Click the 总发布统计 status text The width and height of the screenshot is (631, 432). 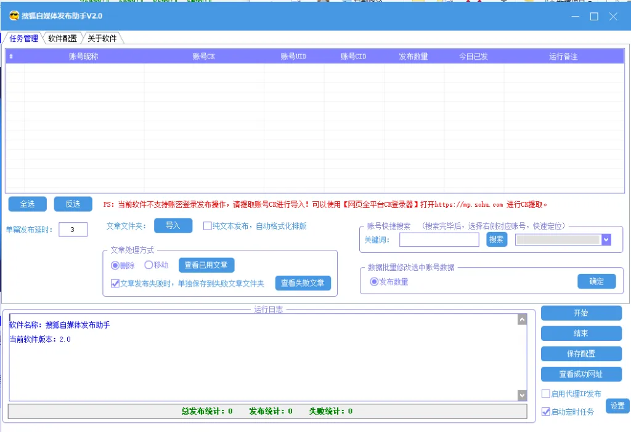(x=207, y=411)
